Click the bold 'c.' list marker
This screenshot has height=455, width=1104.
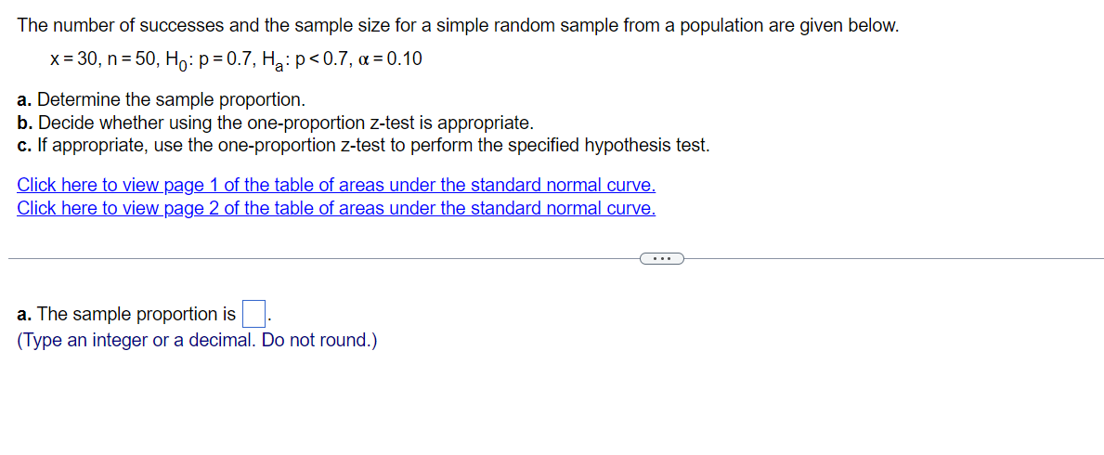pos(25,146)
